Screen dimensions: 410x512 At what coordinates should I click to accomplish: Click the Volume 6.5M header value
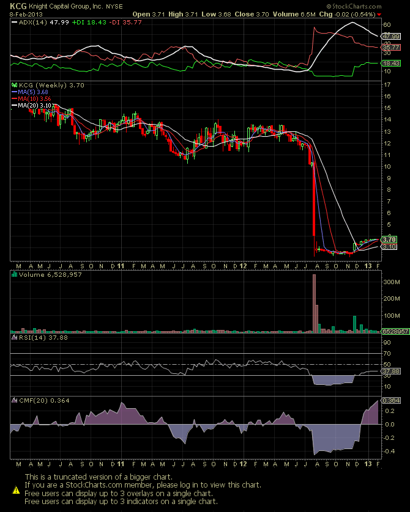point(294,15)
